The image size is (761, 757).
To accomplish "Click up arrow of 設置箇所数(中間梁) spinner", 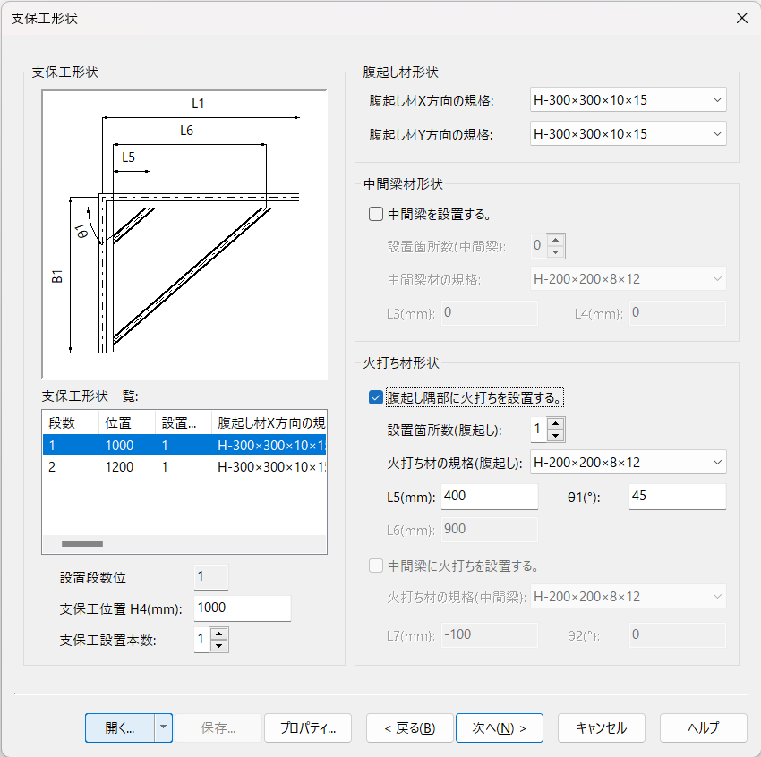I will click(x=556, y=240).
